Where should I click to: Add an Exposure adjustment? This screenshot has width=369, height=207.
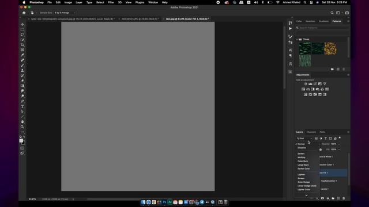coord(320,84)
